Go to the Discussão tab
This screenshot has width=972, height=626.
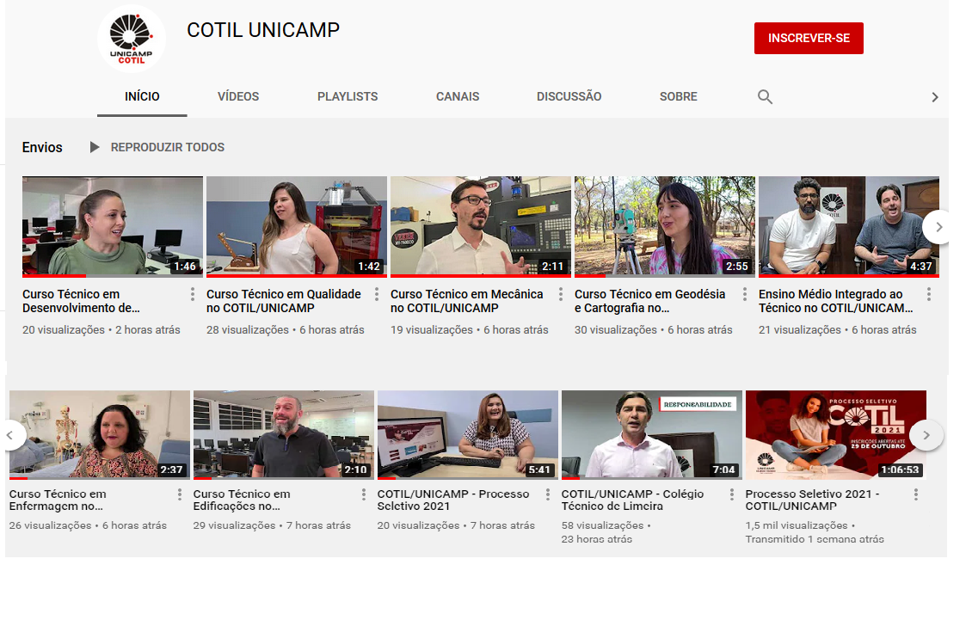[x=569, y=96]
